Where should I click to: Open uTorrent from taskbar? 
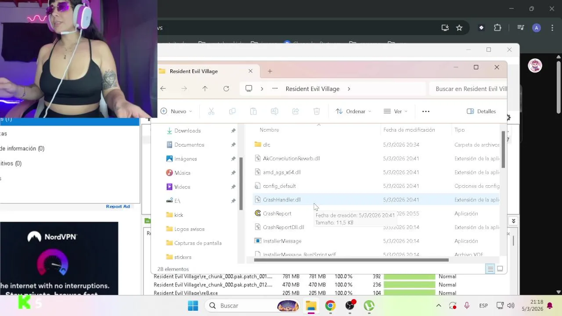point(369,305)
